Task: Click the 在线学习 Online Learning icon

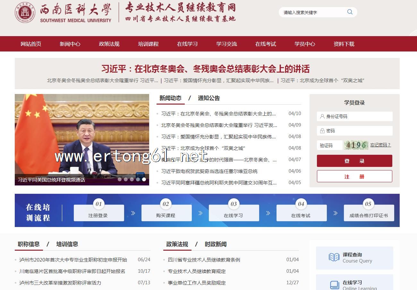Action: pos(335,285)
